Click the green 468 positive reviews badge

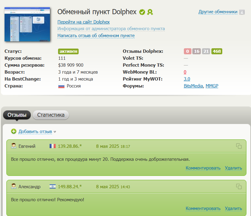(x=217, y=51)
